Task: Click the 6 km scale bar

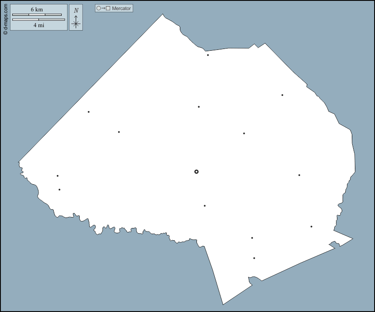Action: point(37,15)
